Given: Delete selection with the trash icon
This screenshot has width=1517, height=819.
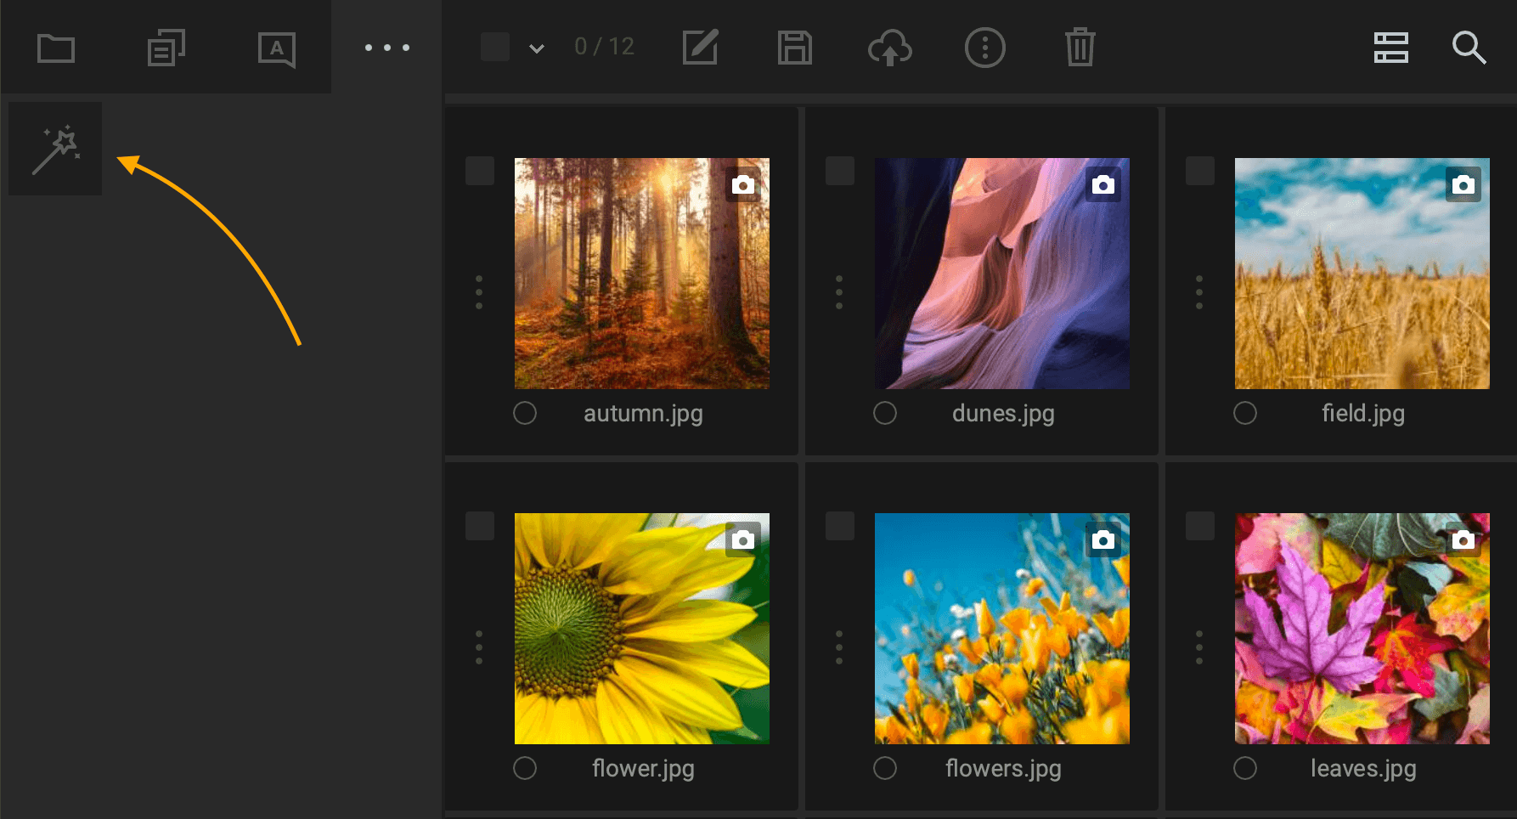Looking at the screenshot, I should 1080,47.
